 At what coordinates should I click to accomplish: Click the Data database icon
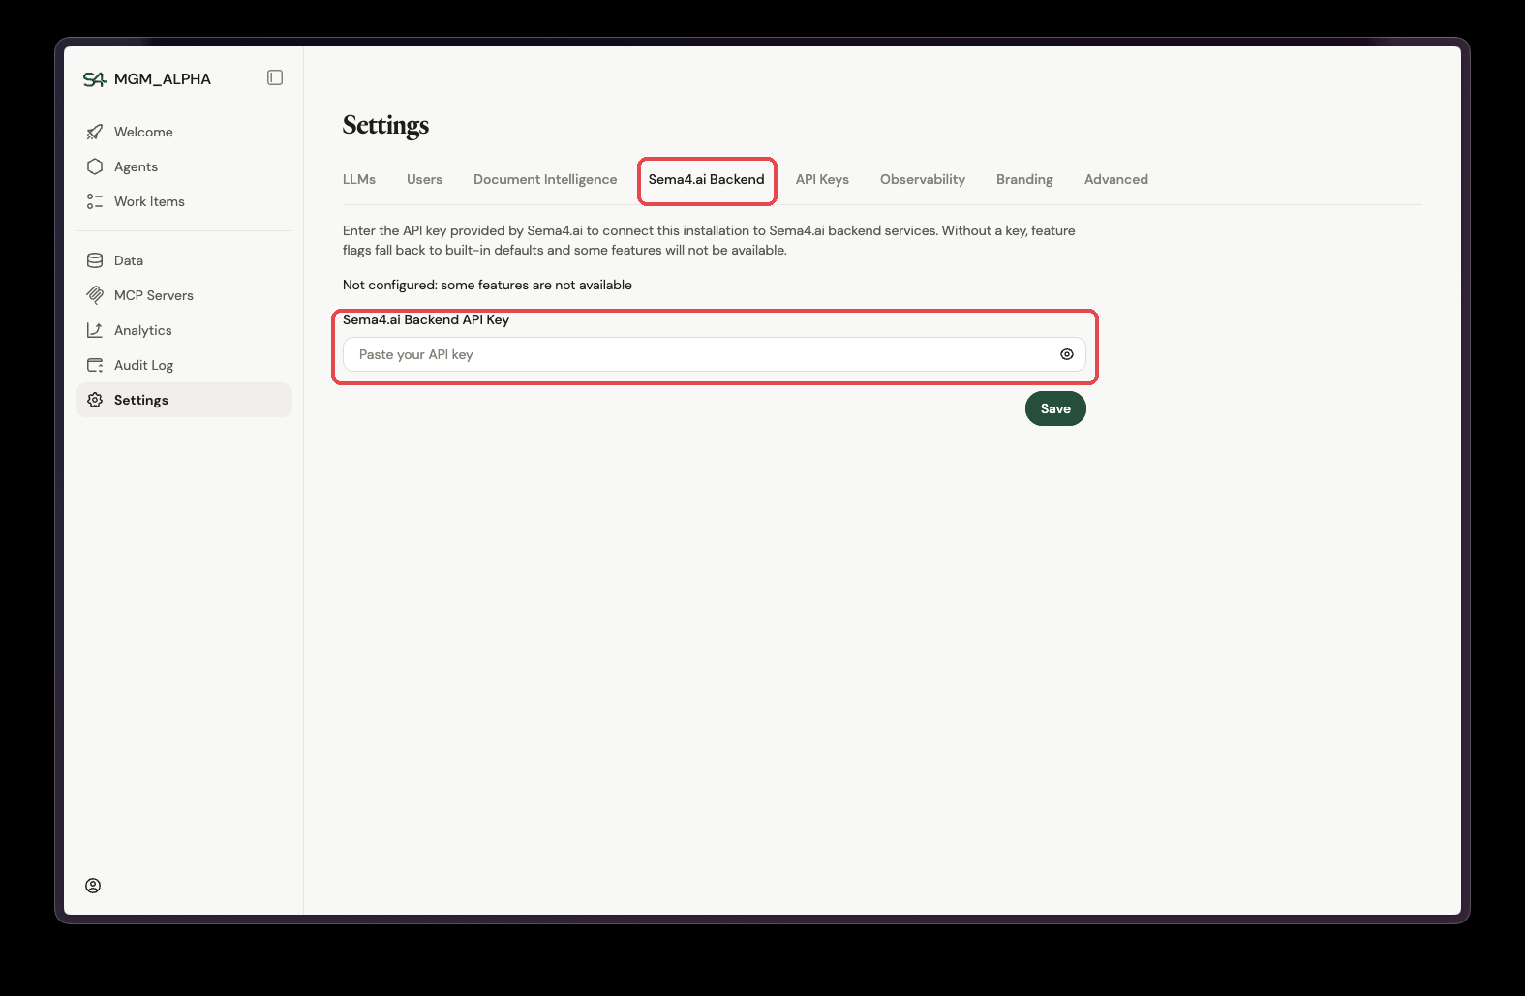(95, 260)
